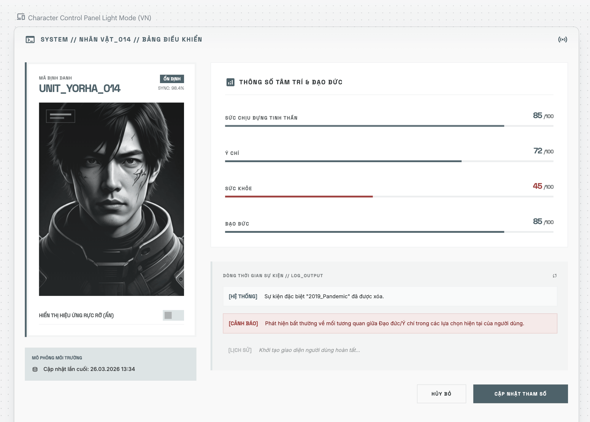
Task: Click the CẬP NHẬT THAM SỐ button
Action: tap(520, 394)
